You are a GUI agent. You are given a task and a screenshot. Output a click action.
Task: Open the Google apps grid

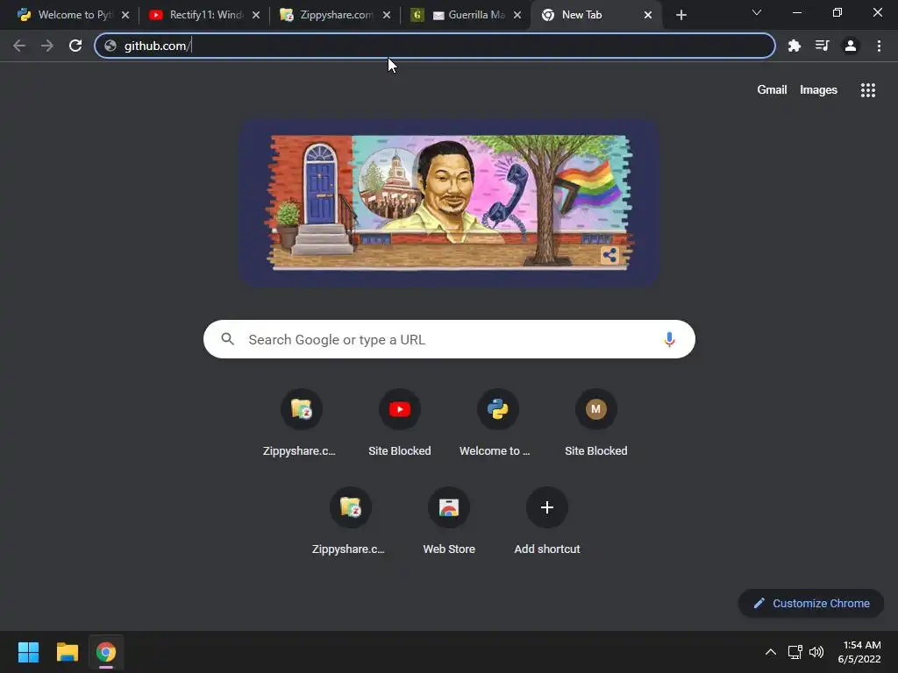pos(867,90)
